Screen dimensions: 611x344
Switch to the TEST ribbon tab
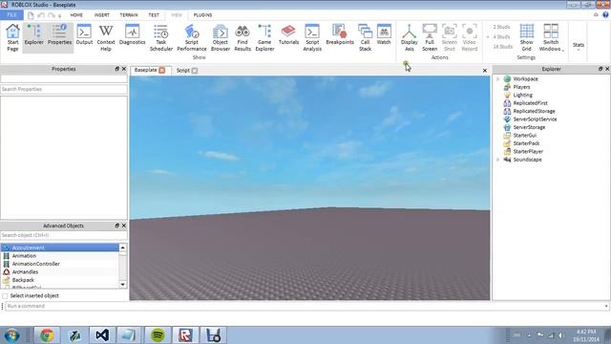(154, 15)
